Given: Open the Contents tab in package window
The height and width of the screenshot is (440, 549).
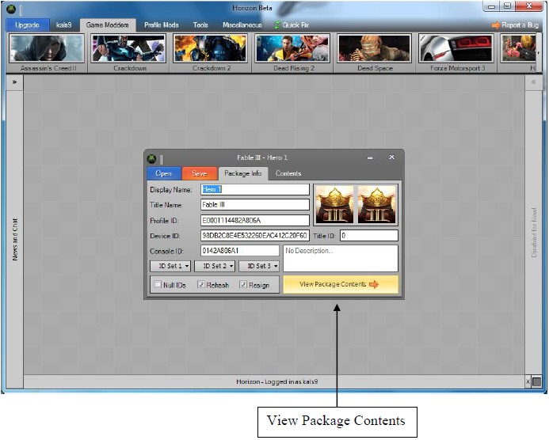Looking at the screenshot, I should [288, 173].
